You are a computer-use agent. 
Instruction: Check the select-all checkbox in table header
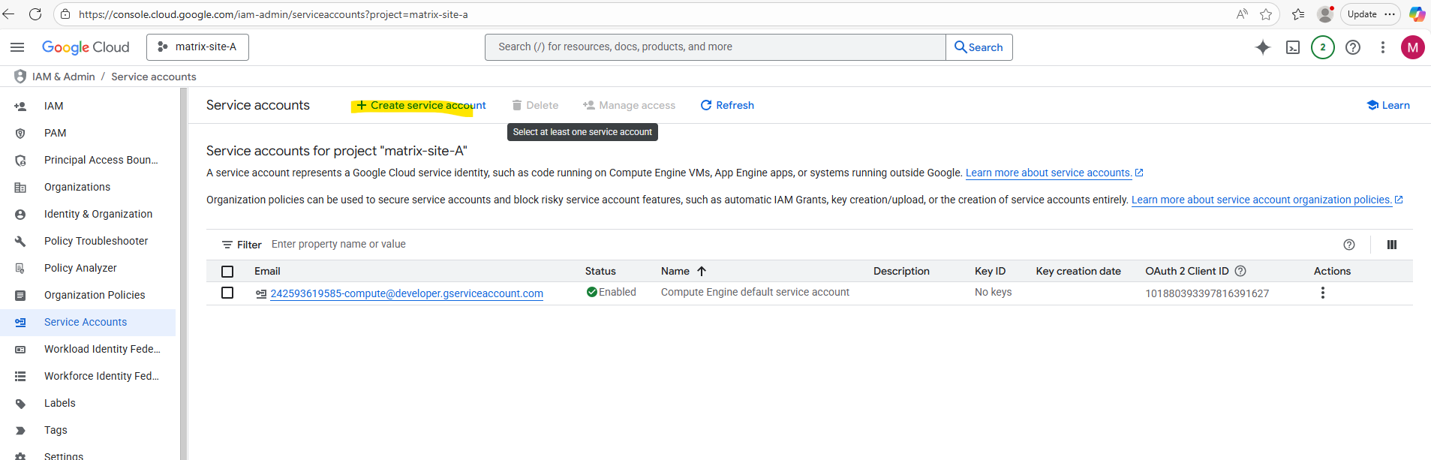227,272
